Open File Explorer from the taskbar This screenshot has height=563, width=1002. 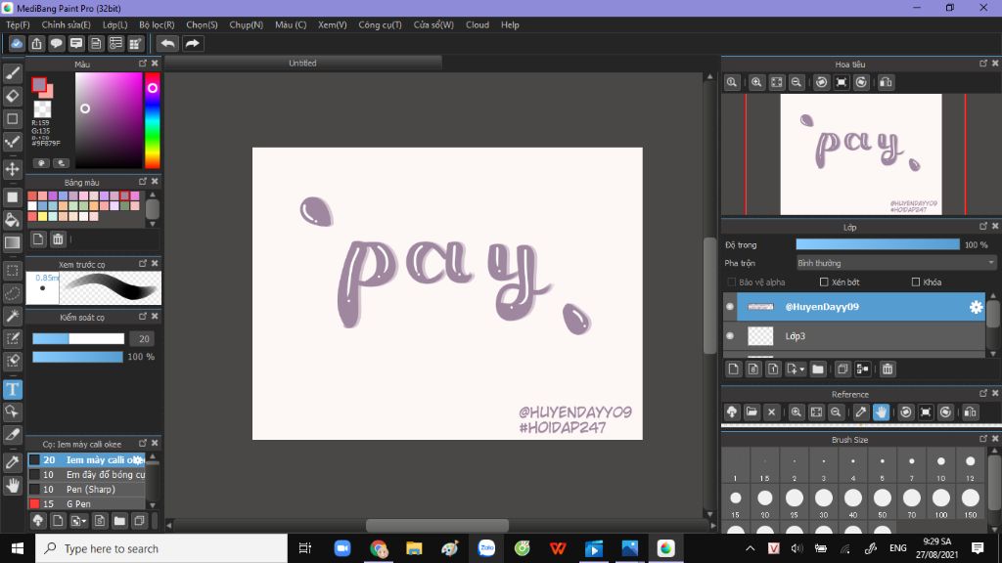pyautogui.click(x=414, y=548)
